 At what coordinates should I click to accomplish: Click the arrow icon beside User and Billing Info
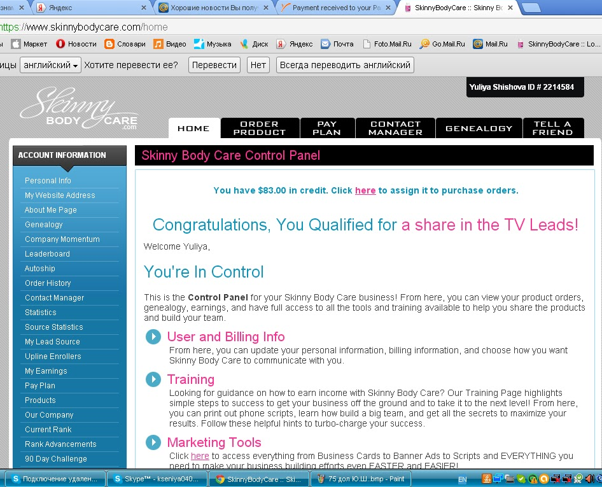click(x=153, y=337)
